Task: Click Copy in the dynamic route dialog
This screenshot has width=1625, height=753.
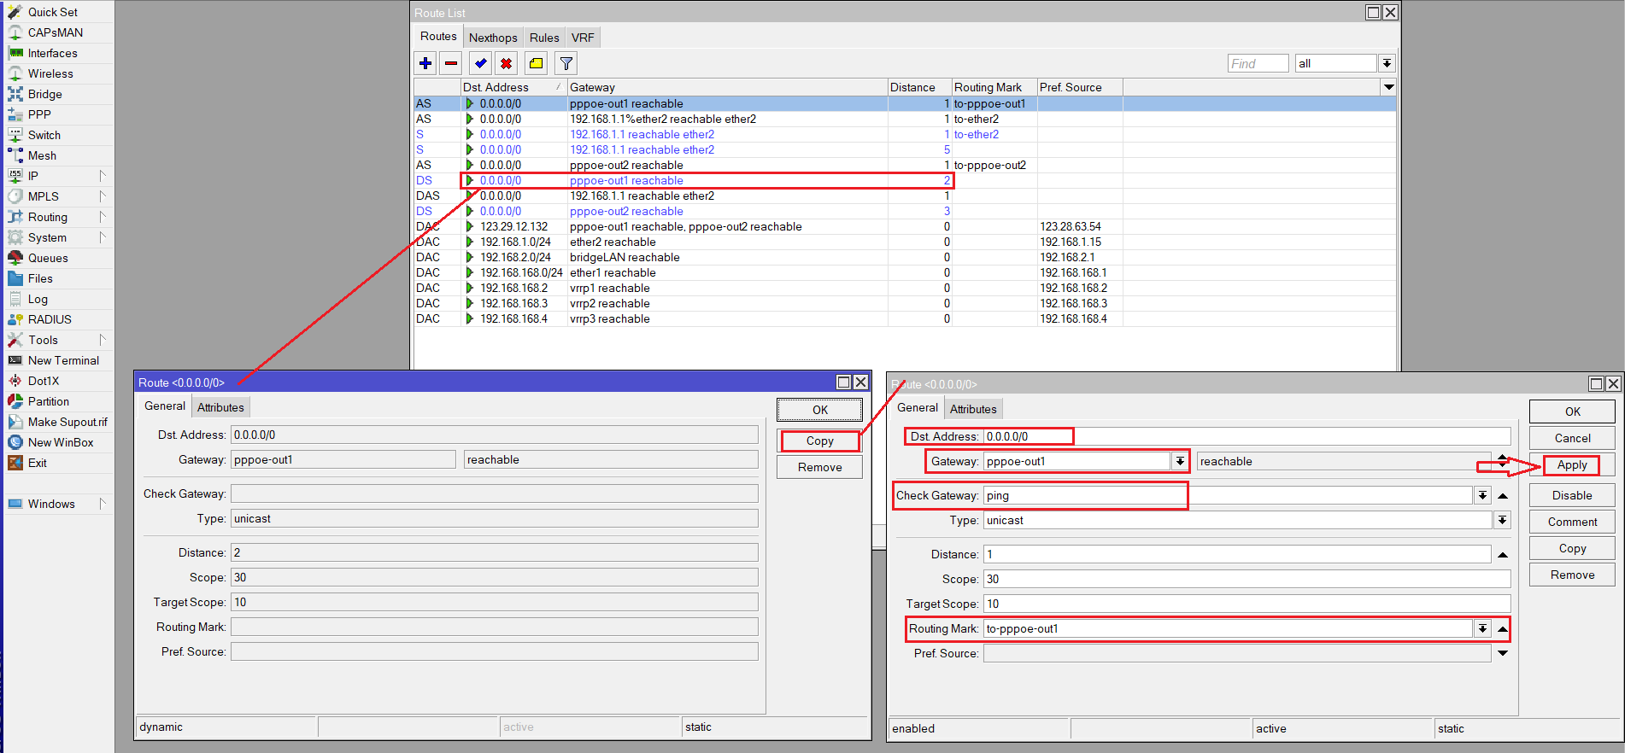Action: 819,441
